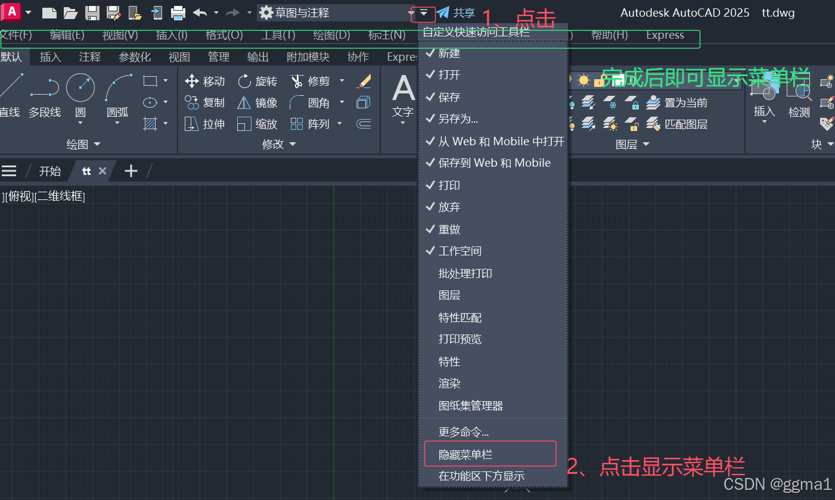Expand the Undo history dropdown arrow
Screen dimensions: 835x500
point(216,12)
